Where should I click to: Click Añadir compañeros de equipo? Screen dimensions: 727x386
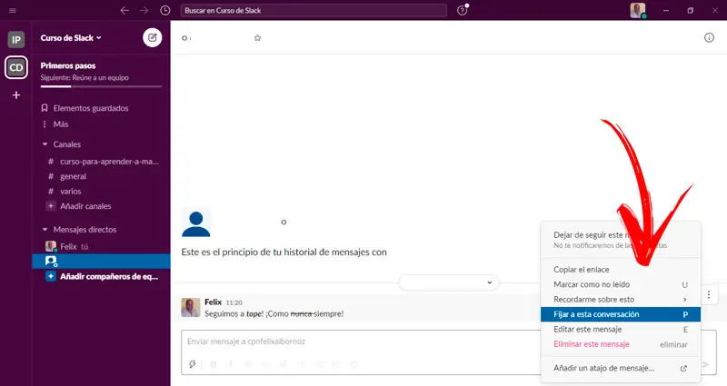(x=101, y=277)
